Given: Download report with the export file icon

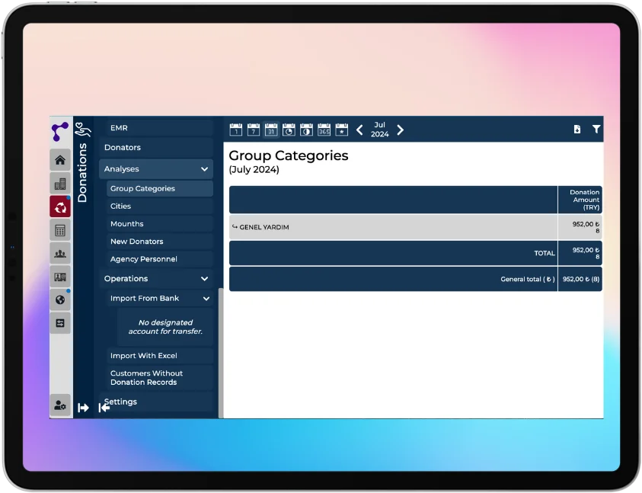Looking at the screenshot, I should click(577, 130).
